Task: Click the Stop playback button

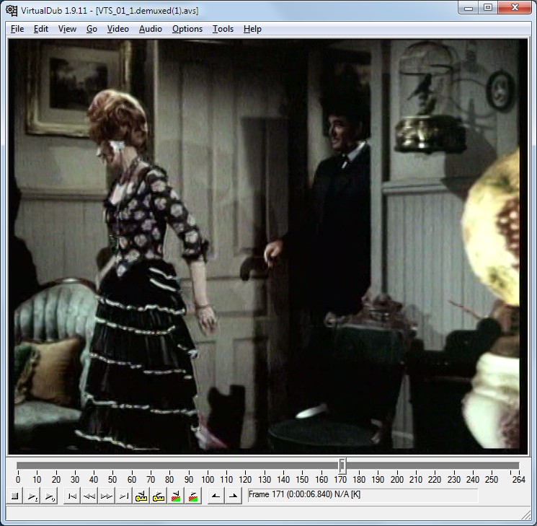Action: pos(14,496)
